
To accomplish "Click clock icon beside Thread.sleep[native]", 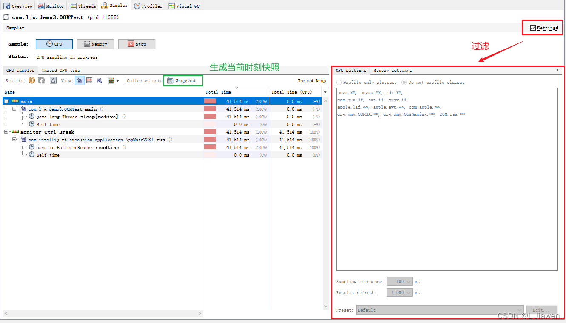I will click(31, 117).
